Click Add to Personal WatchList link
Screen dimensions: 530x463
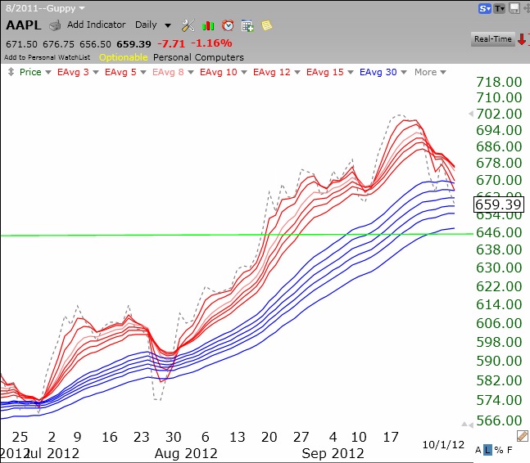[47, 57]
